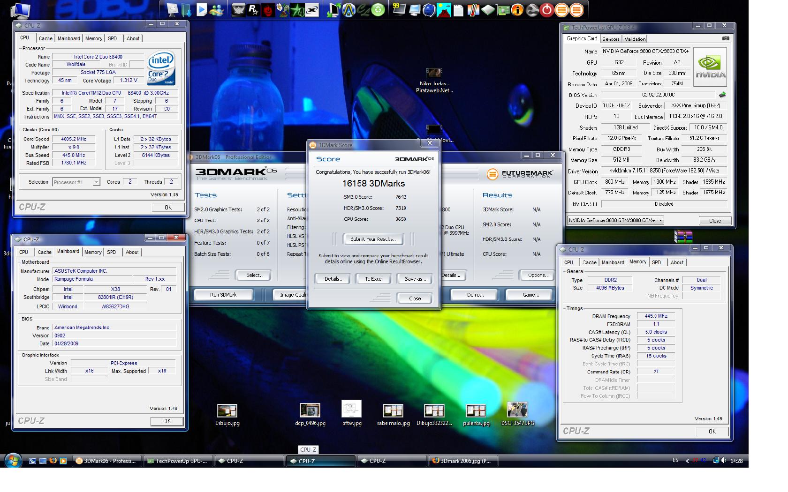Switch to Sensors tab in GPU-Z

[611, 39]
